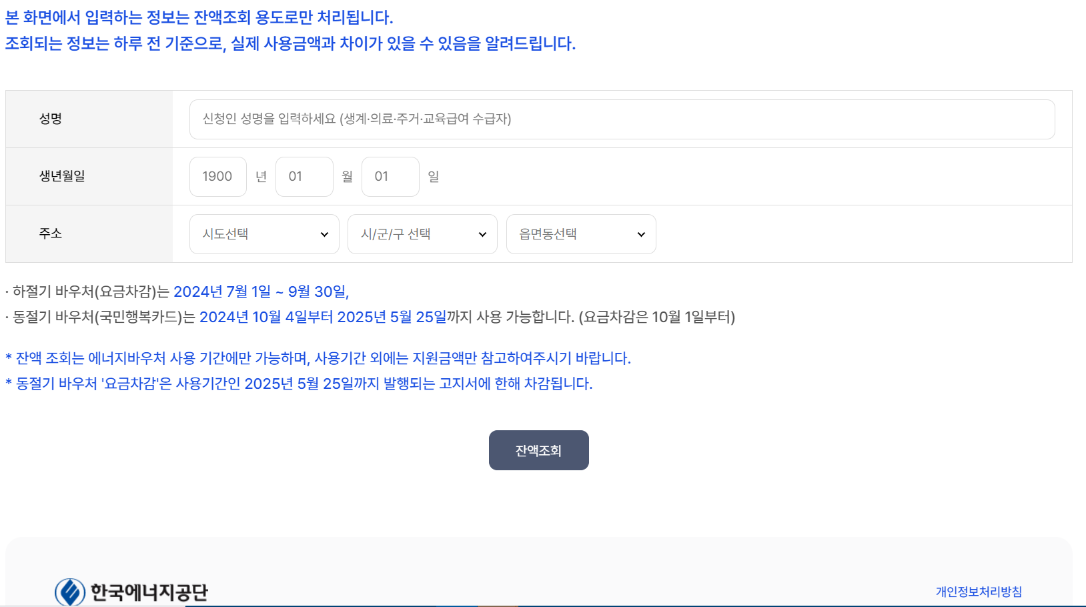This screenshot has height=607, width=1086.
Task: Open the 읍면동선택 neighborhood dropdown
Action: pyautogui.click(x=580, y=233)
